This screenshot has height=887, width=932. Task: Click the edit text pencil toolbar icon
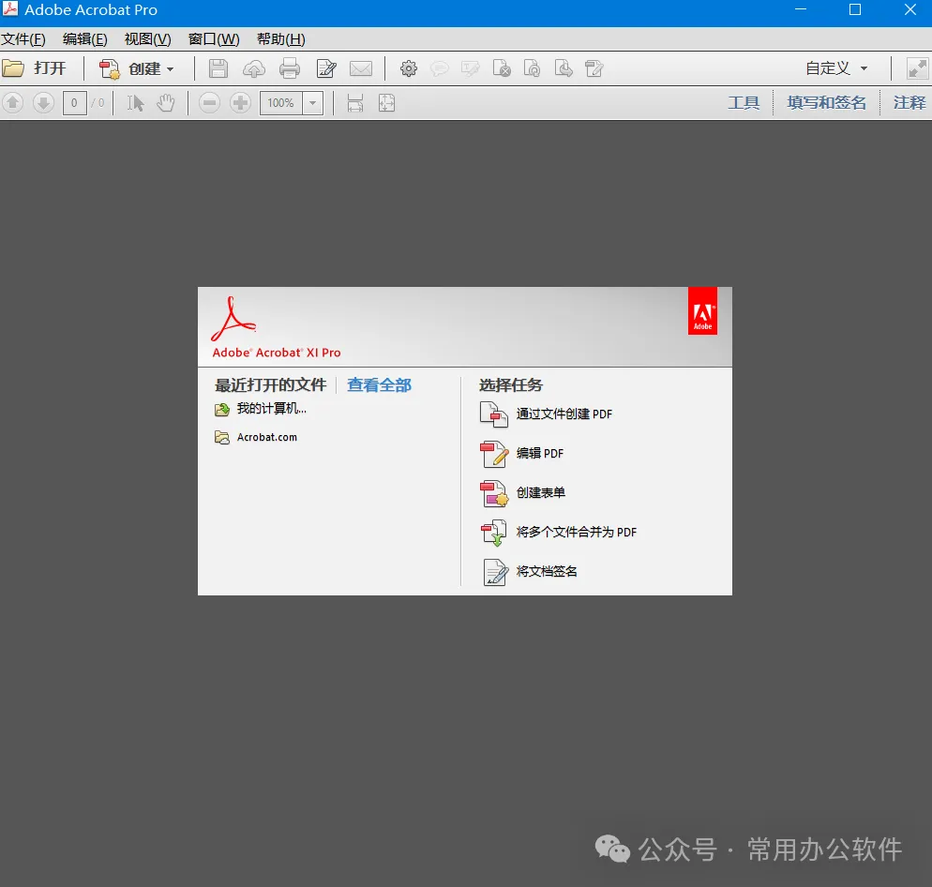[326, 69]
